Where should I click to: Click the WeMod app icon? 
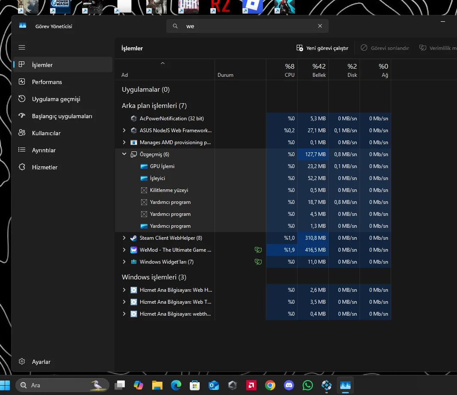click(x=134, y=250)
